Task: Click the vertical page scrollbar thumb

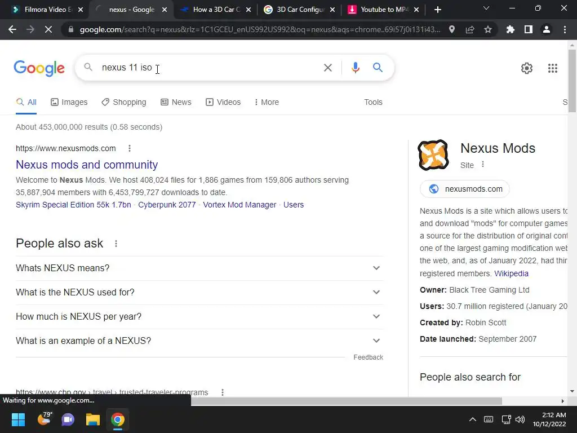Action: [x=572, y=81]
